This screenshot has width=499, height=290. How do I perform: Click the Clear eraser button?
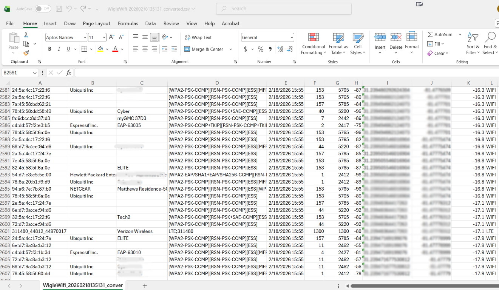click(438, 53)
